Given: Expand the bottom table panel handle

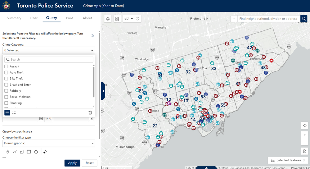Looking at the screenshot, I should click(206, 168).
